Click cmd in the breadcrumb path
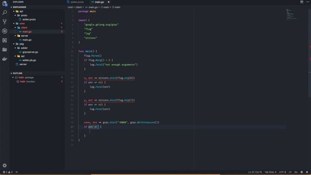The image size is (311, 175). tap(70, 7)
